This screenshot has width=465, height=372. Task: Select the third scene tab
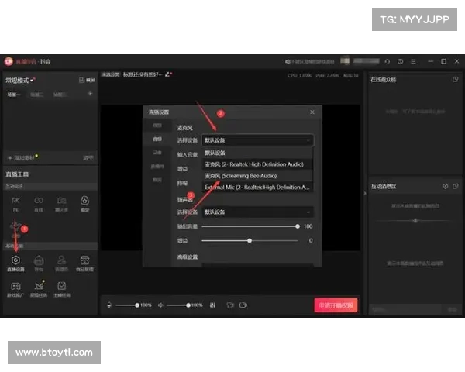60,95
